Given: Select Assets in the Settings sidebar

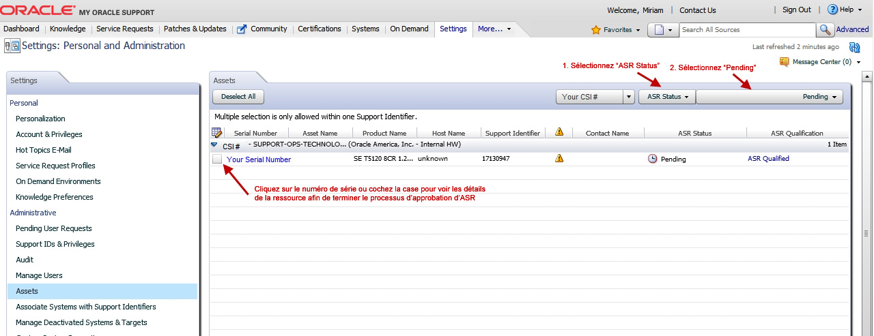Looking at the screenshot, I should pos(102,291).
